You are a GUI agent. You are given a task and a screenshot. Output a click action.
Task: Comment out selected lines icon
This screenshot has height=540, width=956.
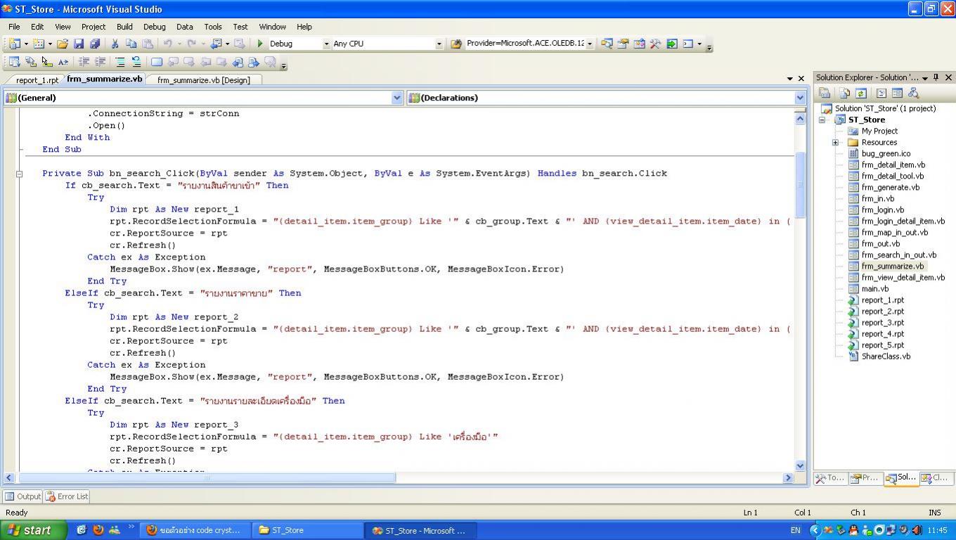120,62
